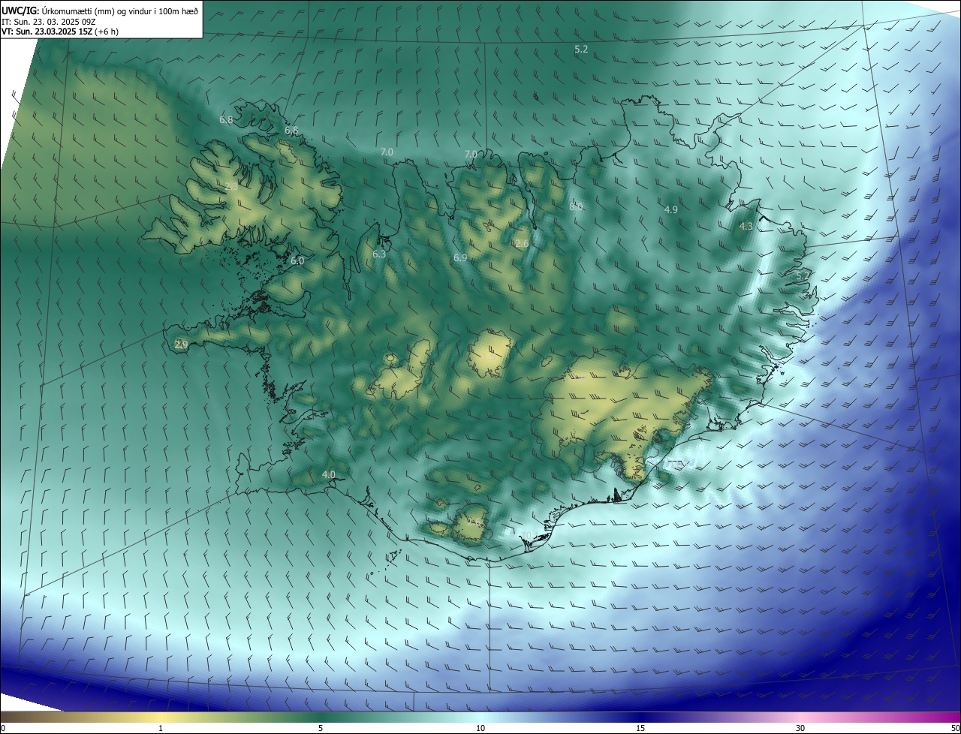This screenshot has width=961, height=734.
Task: Select the 2.6 value label
Action: 522,243
